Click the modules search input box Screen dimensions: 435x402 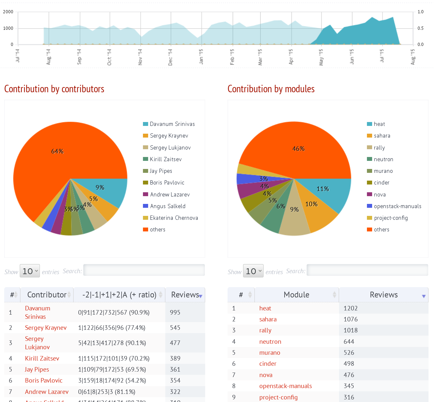pyautogui.click(x=367, y=270)
